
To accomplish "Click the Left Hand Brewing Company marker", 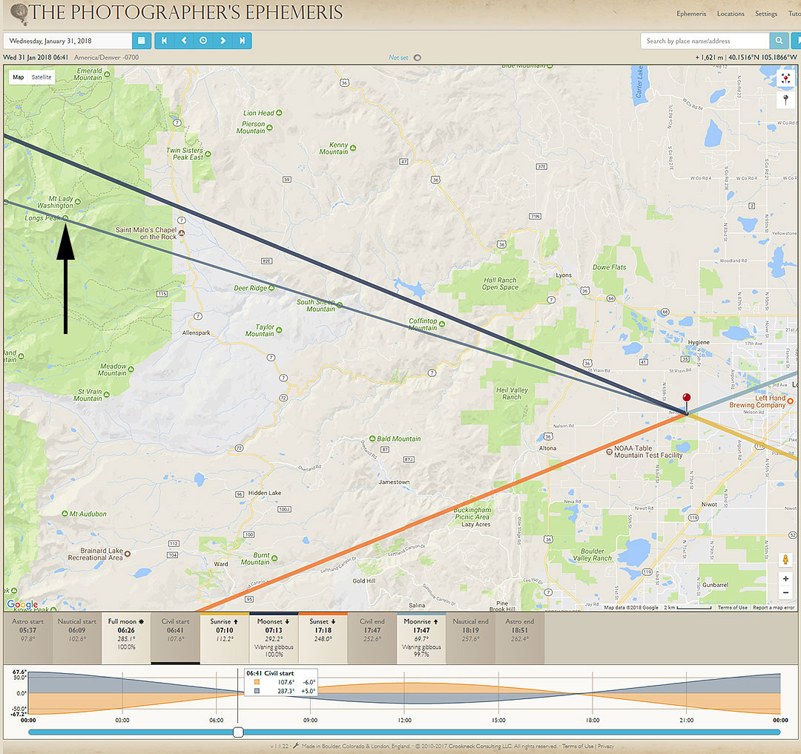I will coord(791,401).
